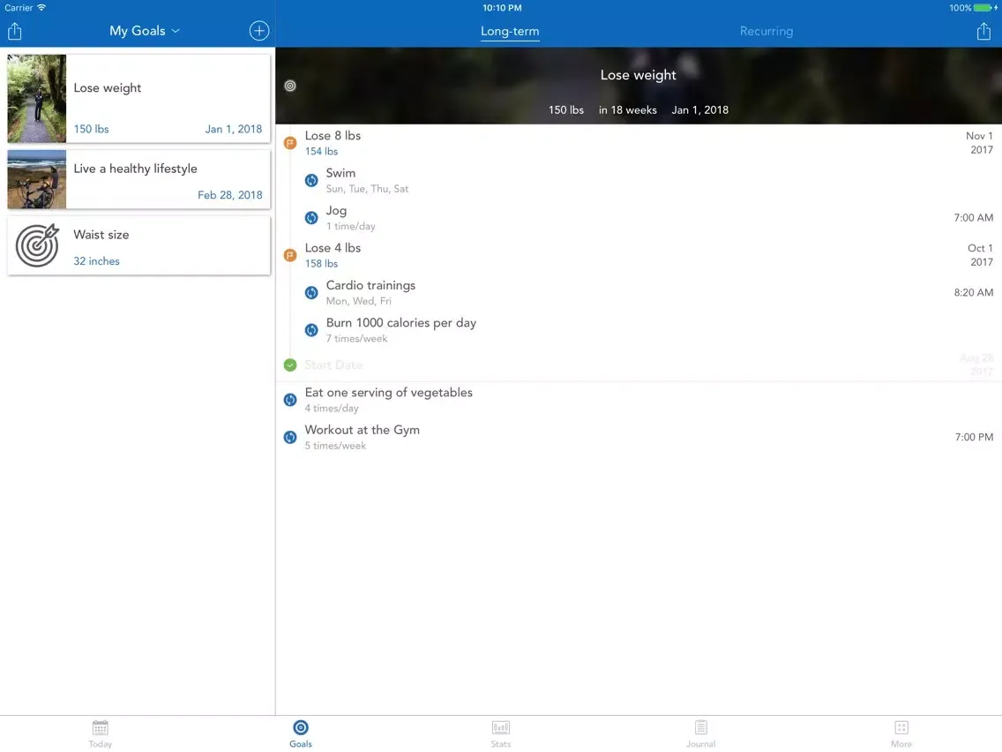Tap the share icon above the goals list
This screenshot has height=752, width=1002.
14,30
